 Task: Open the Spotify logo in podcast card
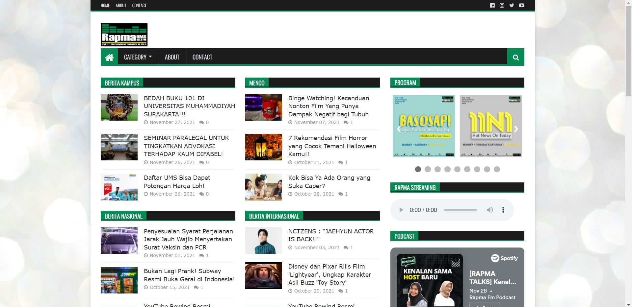click(504, 258)
